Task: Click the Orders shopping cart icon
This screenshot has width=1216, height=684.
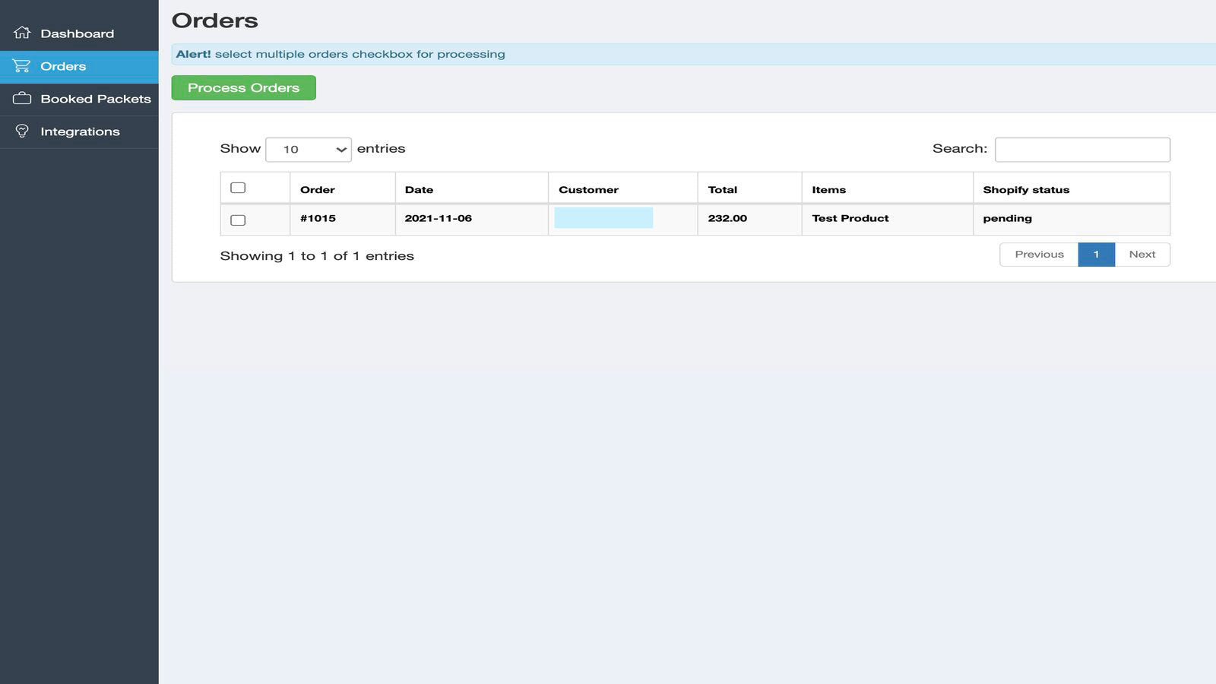Action: 22,66
